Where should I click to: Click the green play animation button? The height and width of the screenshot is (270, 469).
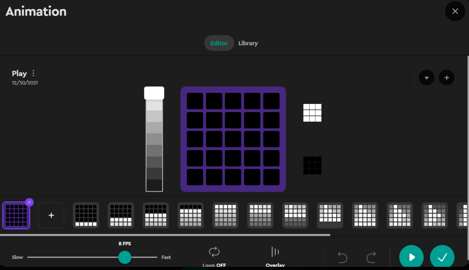411,257
